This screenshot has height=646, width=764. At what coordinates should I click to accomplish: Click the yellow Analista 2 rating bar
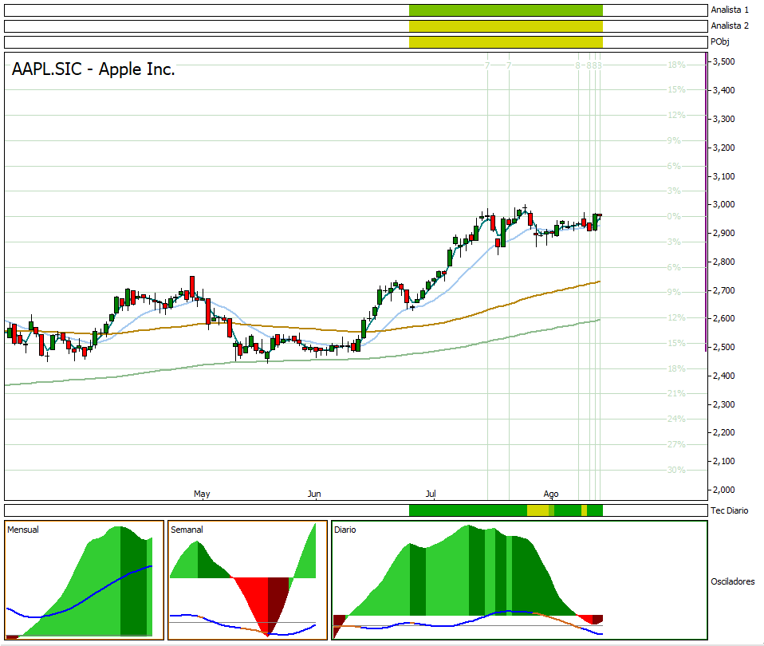point(506,26)
